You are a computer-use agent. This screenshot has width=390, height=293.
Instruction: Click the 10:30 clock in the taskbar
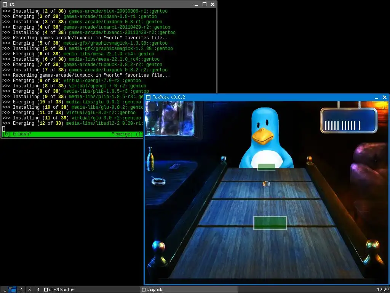click(x=382, y=290)
